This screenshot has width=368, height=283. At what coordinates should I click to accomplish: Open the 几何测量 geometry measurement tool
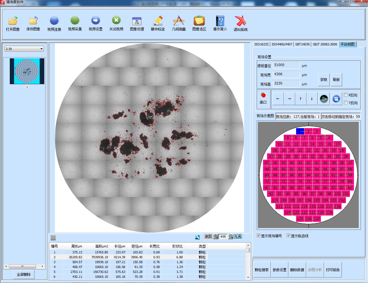click(179, 21)
